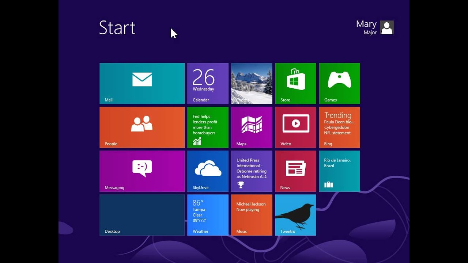Click Mary Major's user account picture
This screenshot has width=468, height=263.
click(x=387, y=27)
